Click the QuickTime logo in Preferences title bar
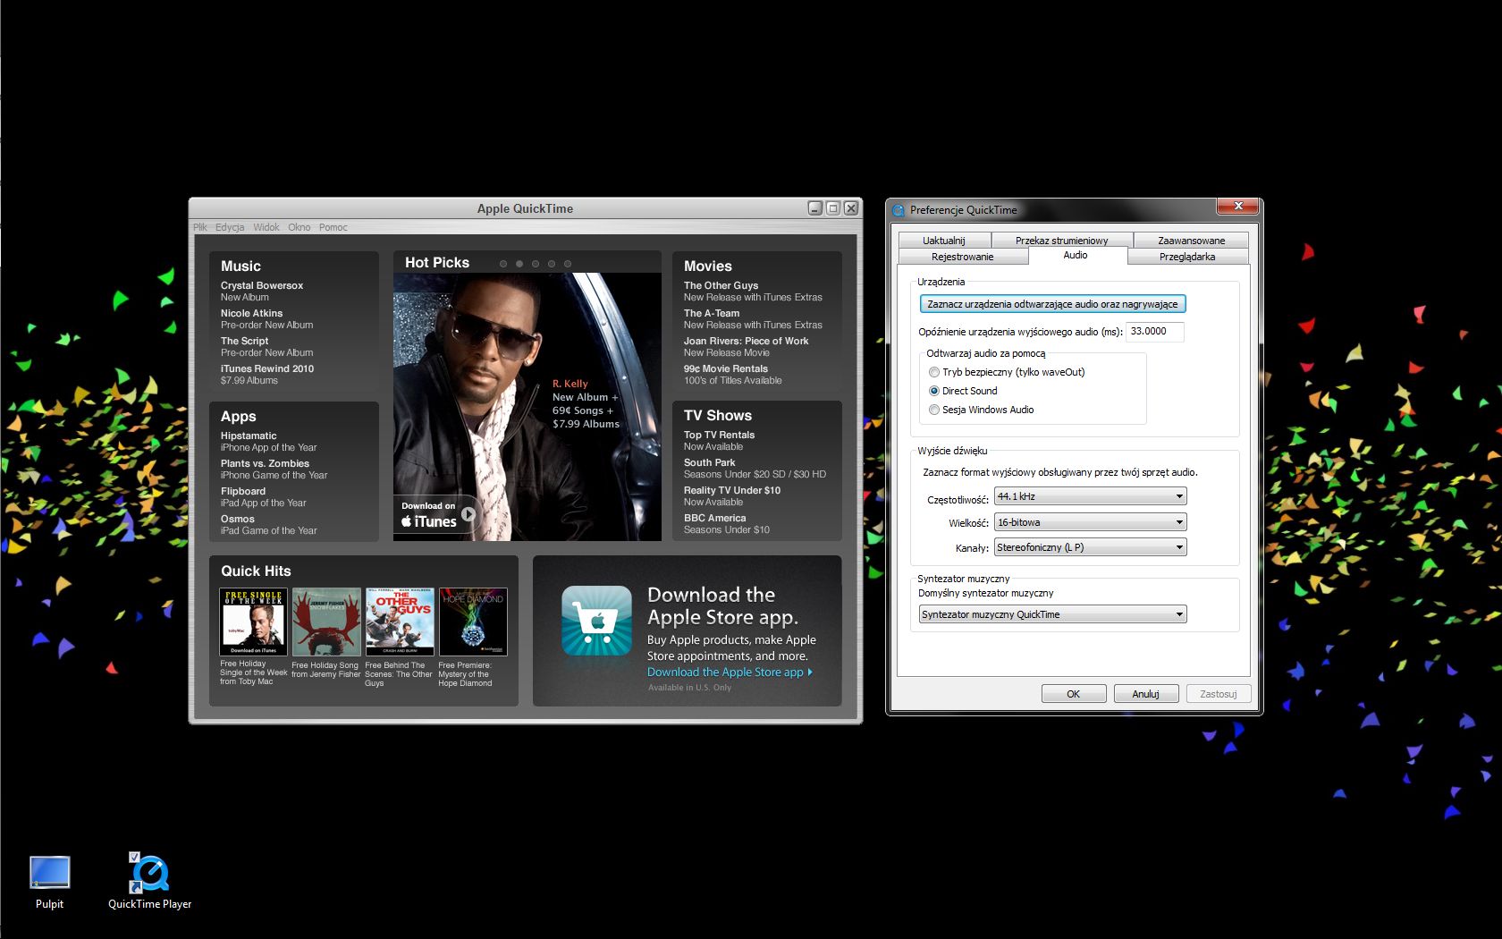1502x939 pixels. pos(899,210)
